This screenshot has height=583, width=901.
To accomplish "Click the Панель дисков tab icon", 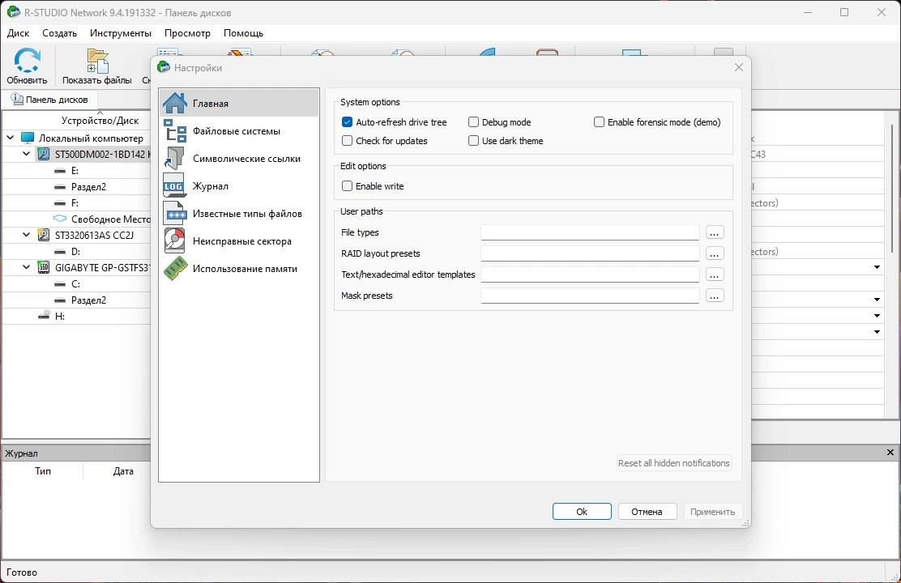I will click(17, 99).
